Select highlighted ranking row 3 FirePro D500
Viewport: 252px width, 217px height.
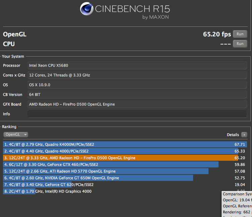[125, 158]
